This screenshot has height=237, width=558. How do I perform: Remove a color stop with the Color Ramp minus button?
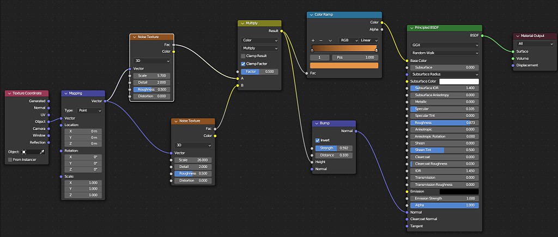(320, 40)
